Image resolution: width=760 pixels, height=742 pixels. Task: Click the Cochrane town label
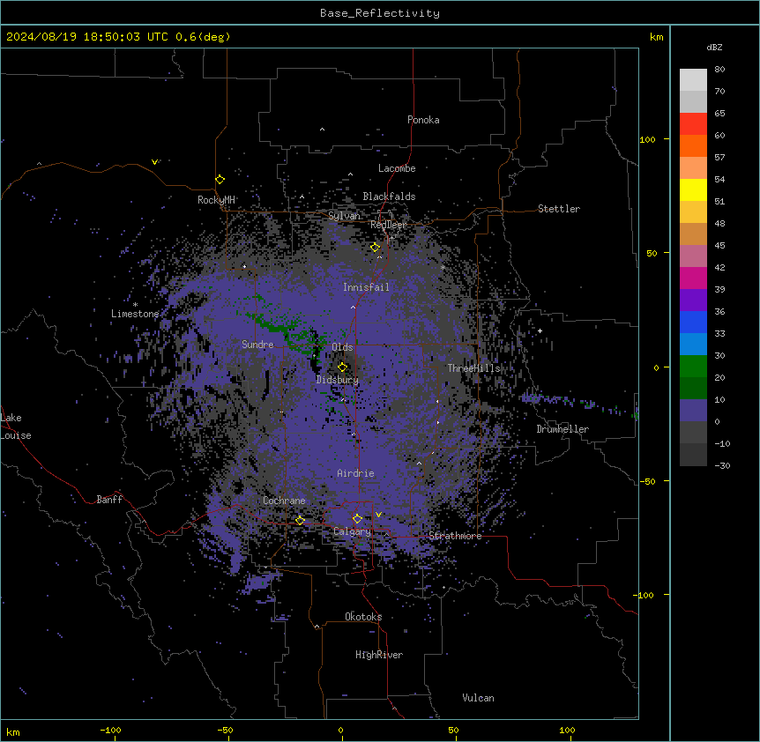point(284,501)
